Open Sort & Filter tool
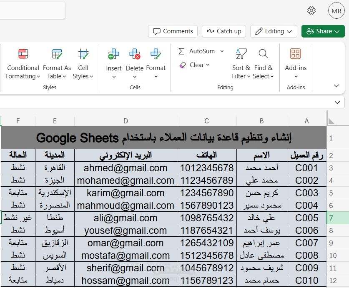 point(241,64)
